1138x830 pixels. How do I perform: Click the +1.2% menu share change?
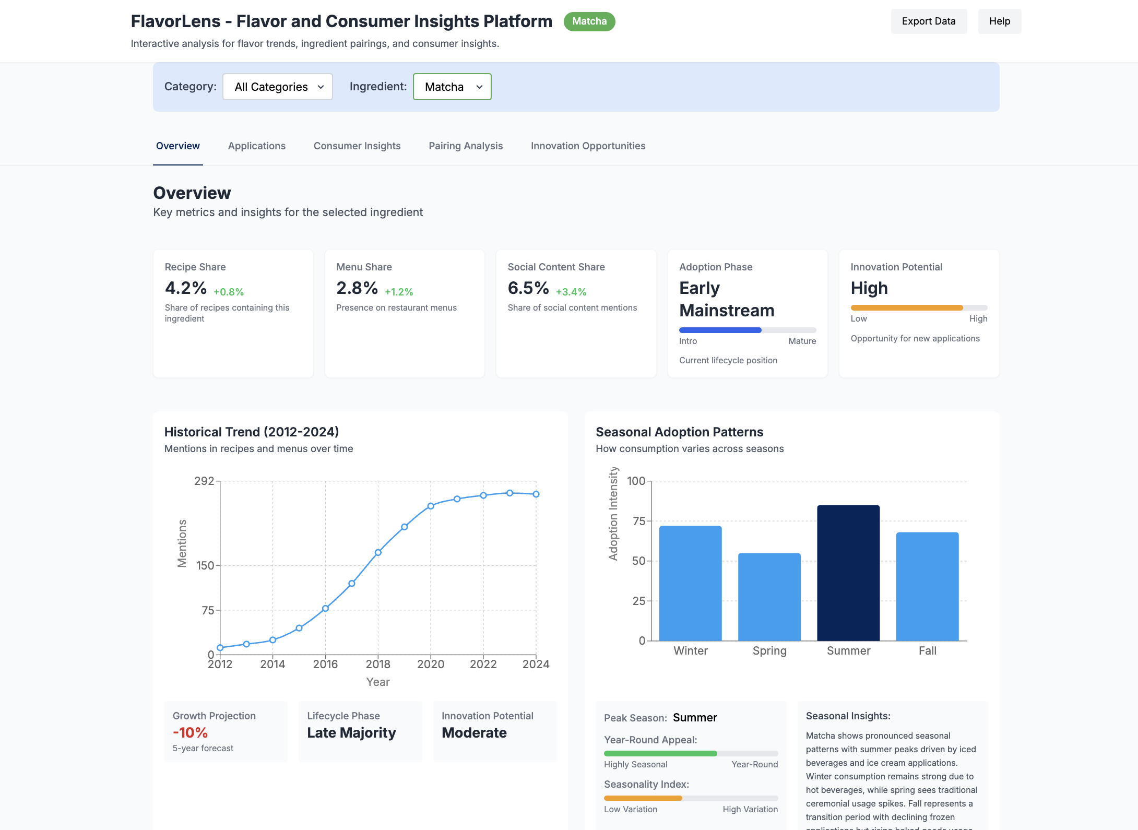(x=399, y=292)
